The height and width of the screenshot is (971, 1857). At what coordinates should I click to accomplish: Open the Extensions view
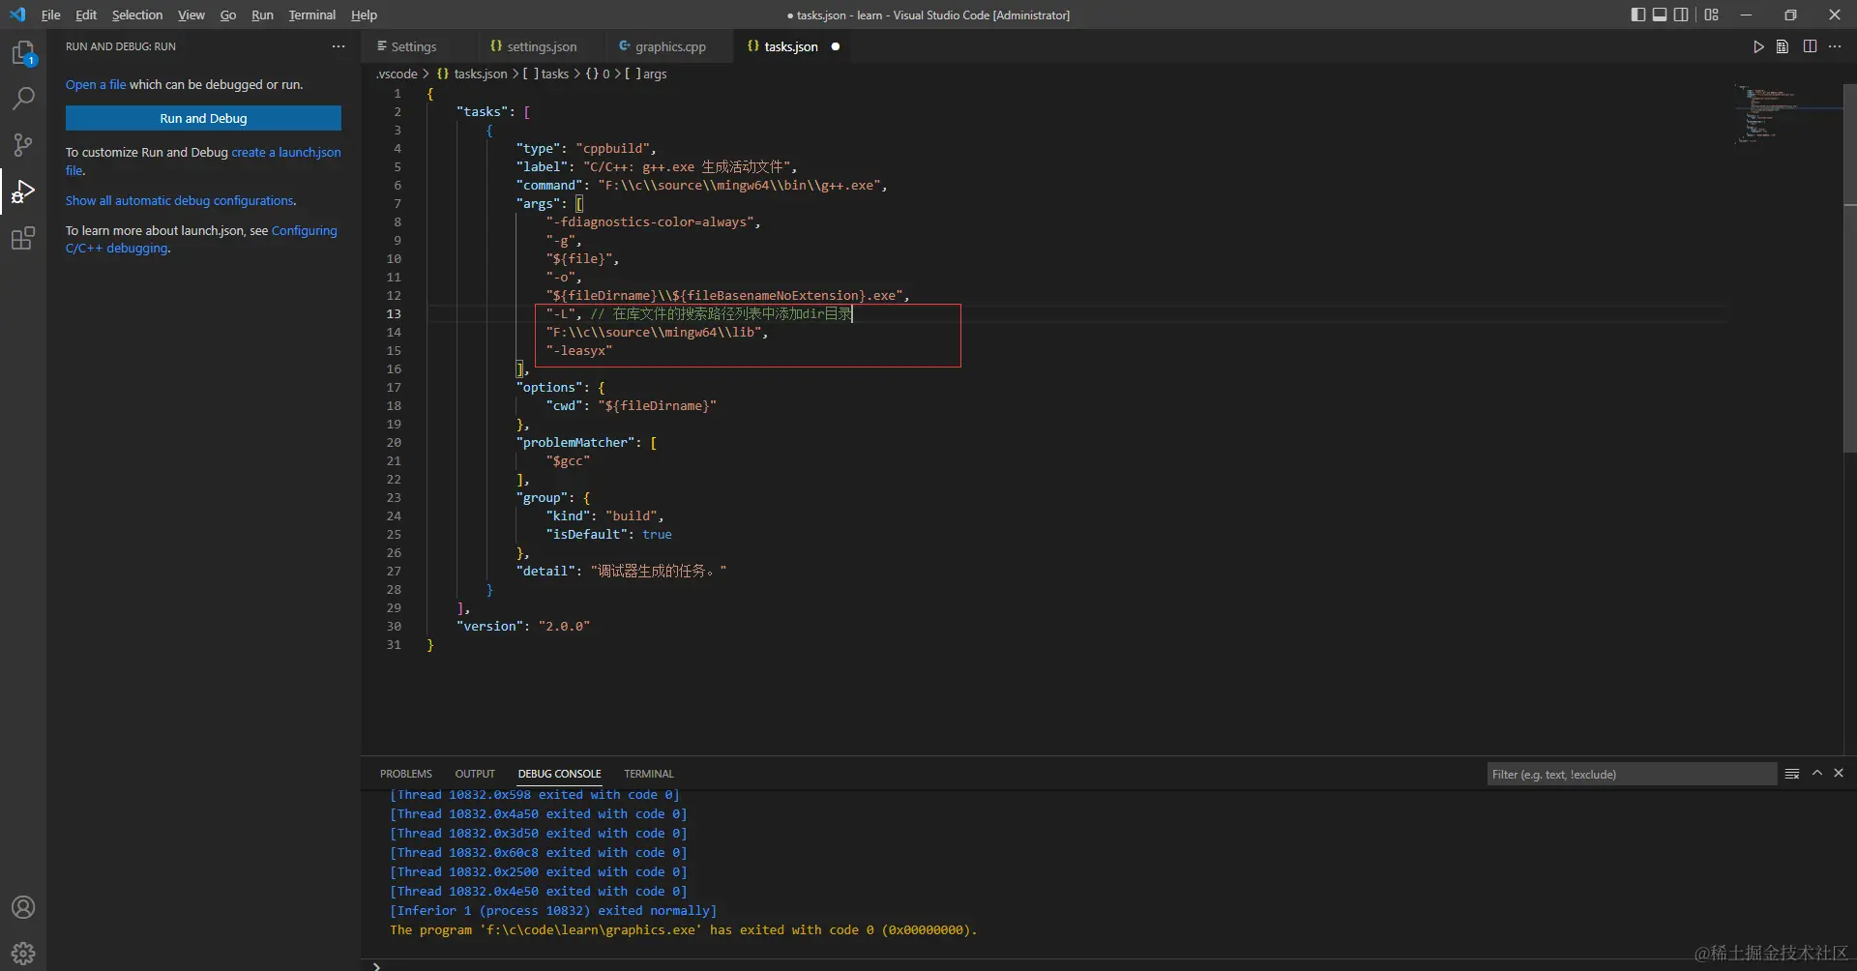pos(22,239)
